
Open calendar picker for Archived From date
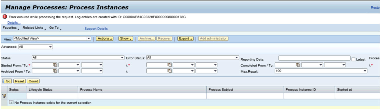[x=55, y=71]
